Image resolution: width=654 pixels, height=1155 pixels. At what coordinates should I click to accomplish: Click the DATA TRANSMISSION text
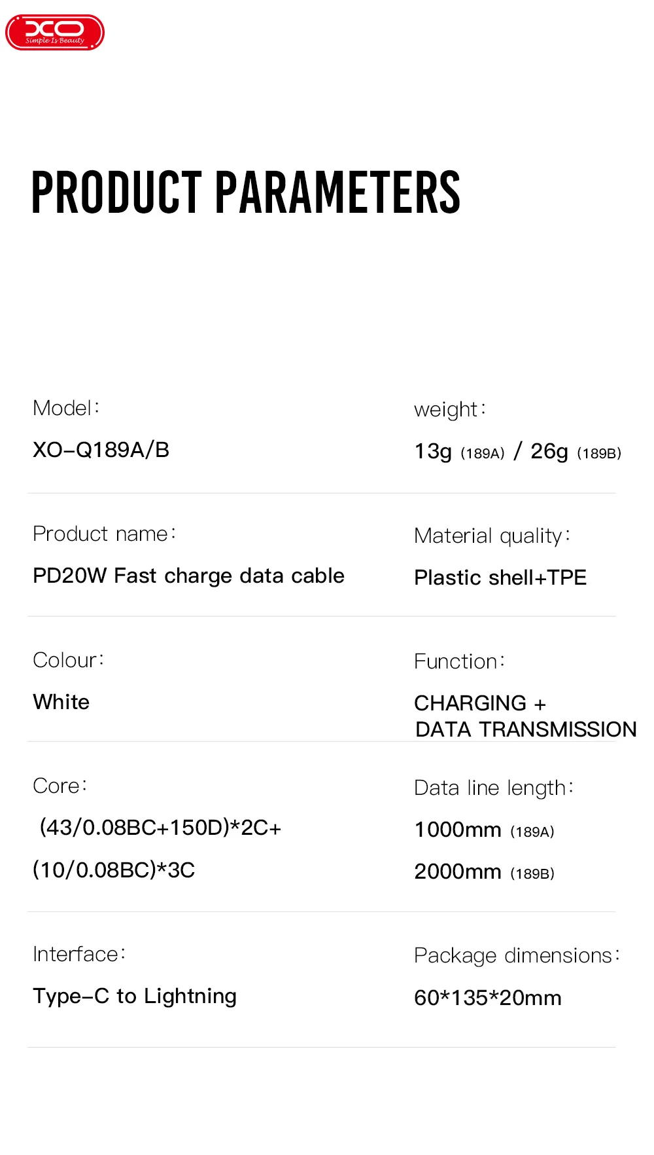(x=526, y=729)
